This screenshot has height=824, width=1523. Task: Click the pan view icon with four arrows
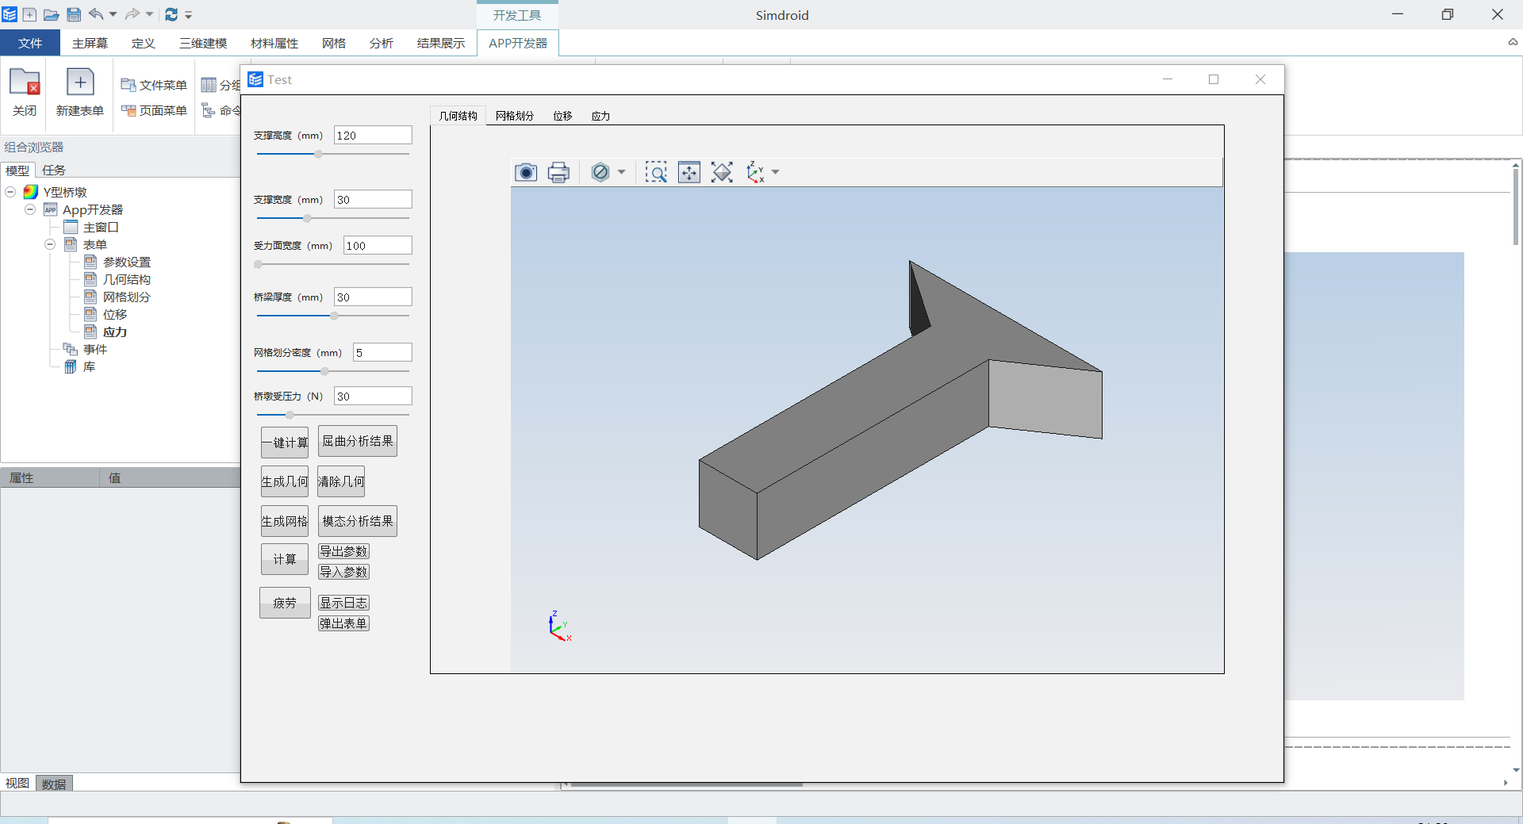click(x=689, y=172)
